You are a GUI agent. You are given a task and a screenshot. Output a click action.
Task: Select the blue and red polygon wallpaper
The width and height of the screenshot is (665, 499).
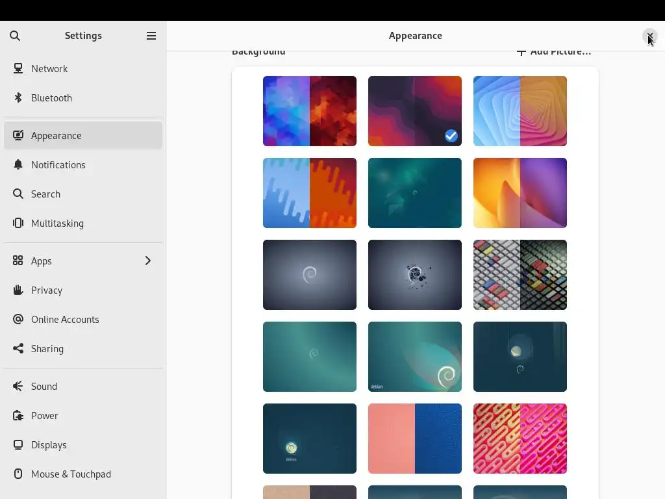(x=310, y=111)
